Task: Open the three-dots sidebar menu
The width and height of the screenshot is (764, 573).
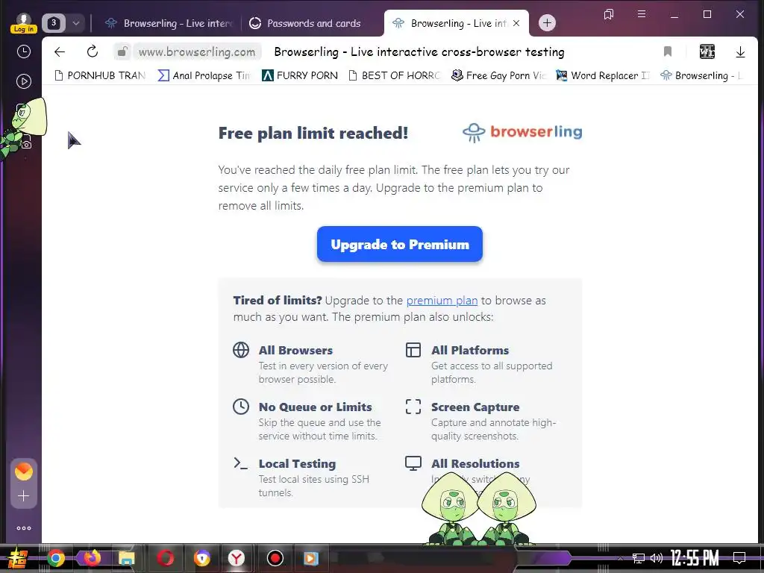Action: tap(23, 528)
